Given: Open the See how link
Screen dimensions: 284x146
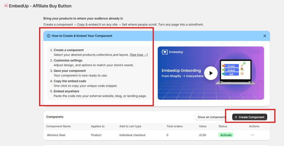Looking at the screenshot, I should tap(139, 55).
